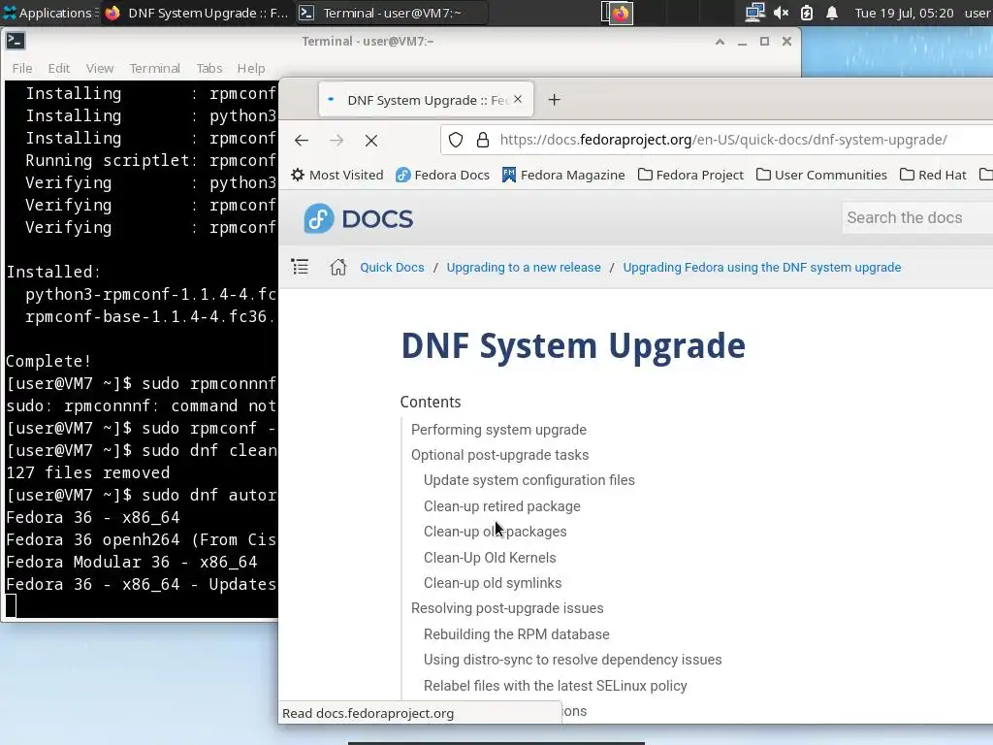
Task: Go to Resolving post-upgrade issues section
Action: (x=507, y=608)
